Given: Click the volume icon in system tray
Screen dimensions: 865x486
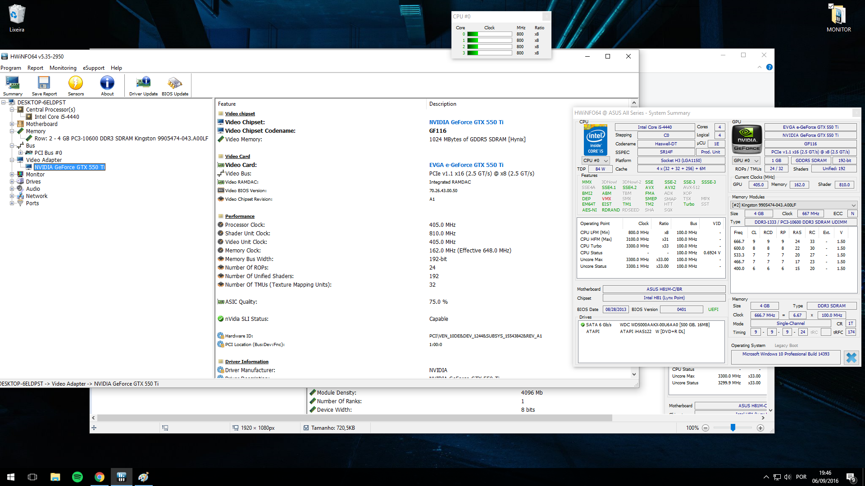Looking at the screenshot, I should 787,477.
